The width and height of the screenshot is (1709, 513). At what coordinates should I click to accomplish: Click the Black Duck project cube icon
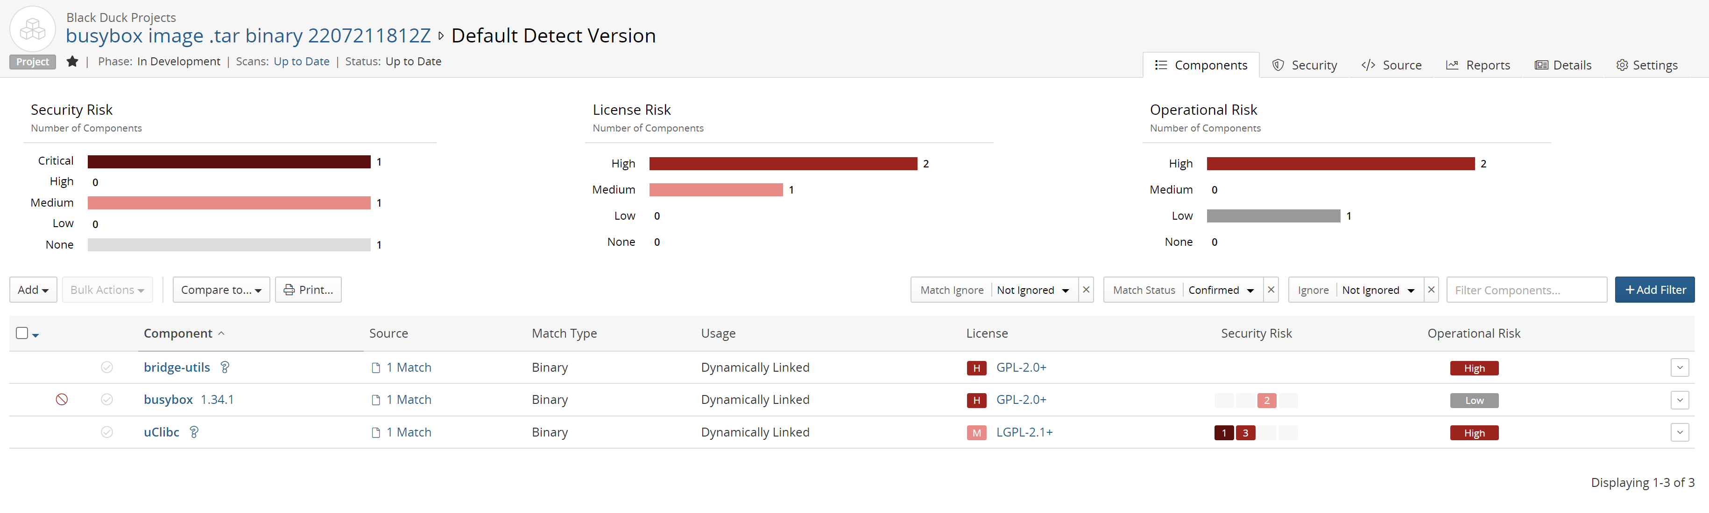point(32,28)
